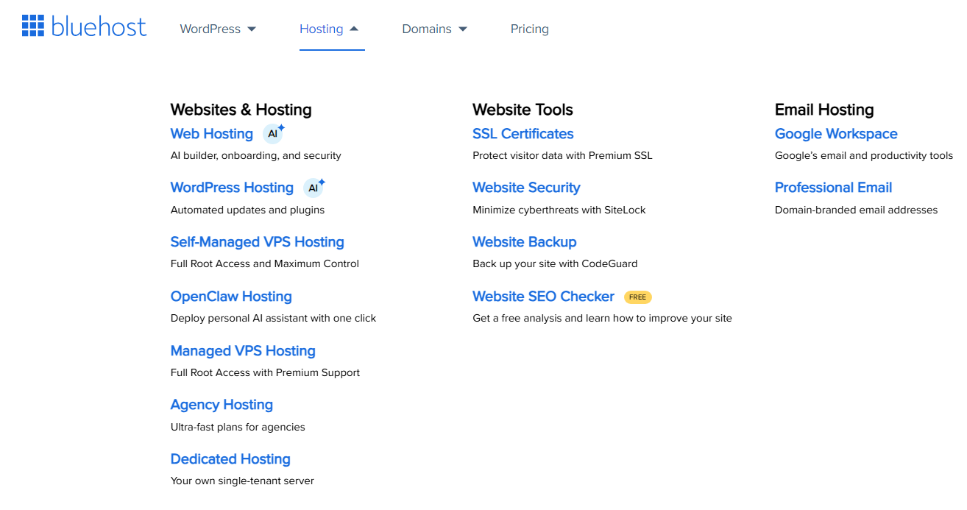The image size is (967, 510).
Task: Collapse the Hosting dropdown menu
Action: [x=331, y=29]
